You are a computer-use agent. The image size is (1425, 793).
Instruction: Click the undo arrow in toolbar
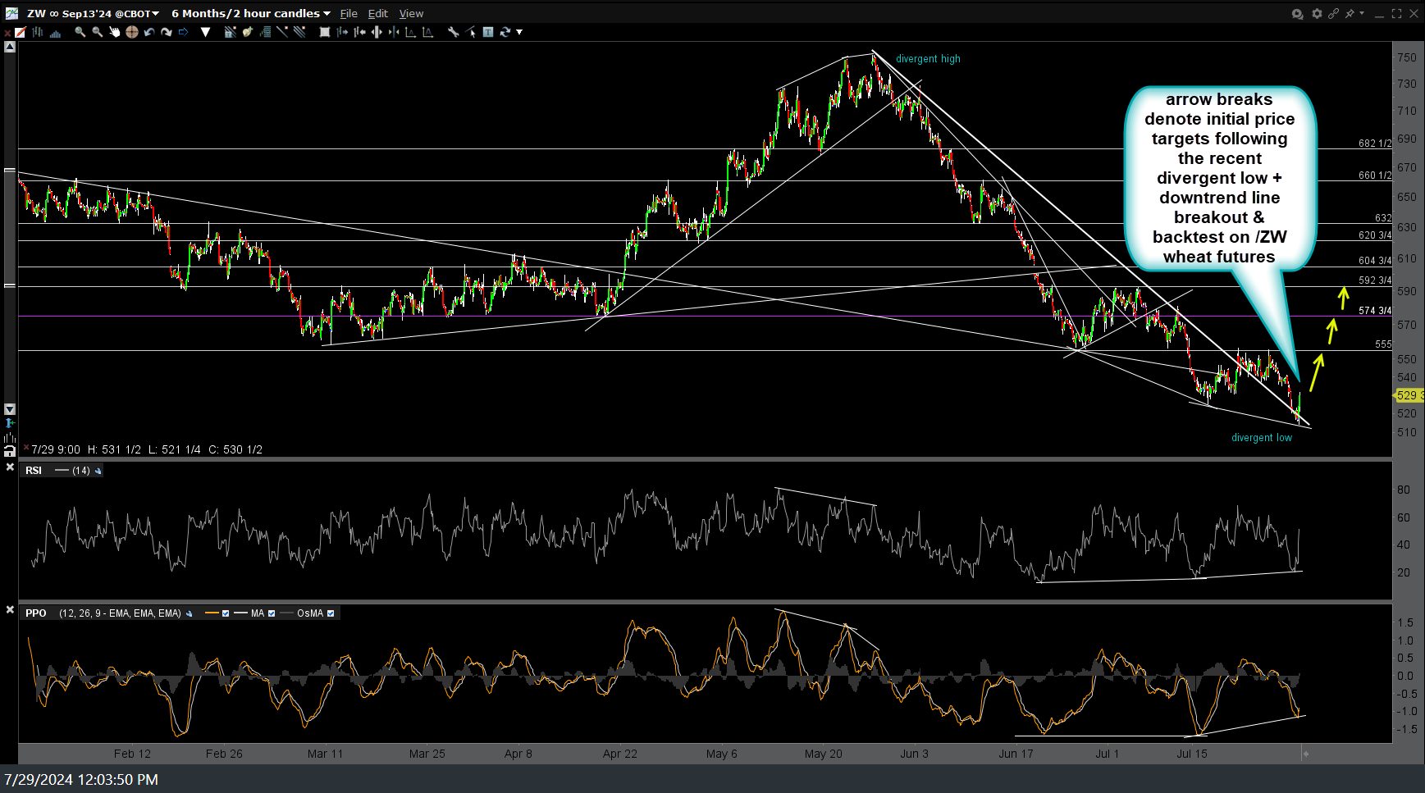[148, 32]
